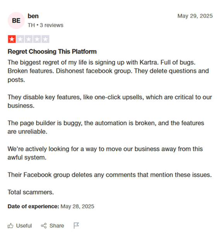Click the BE avatar circle
Image resolution: width=223 pixels, height=238 pixels.
point(16,20)
